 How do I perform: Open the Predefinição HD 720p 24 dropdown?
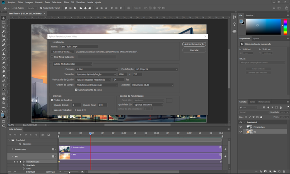[156, 69]
